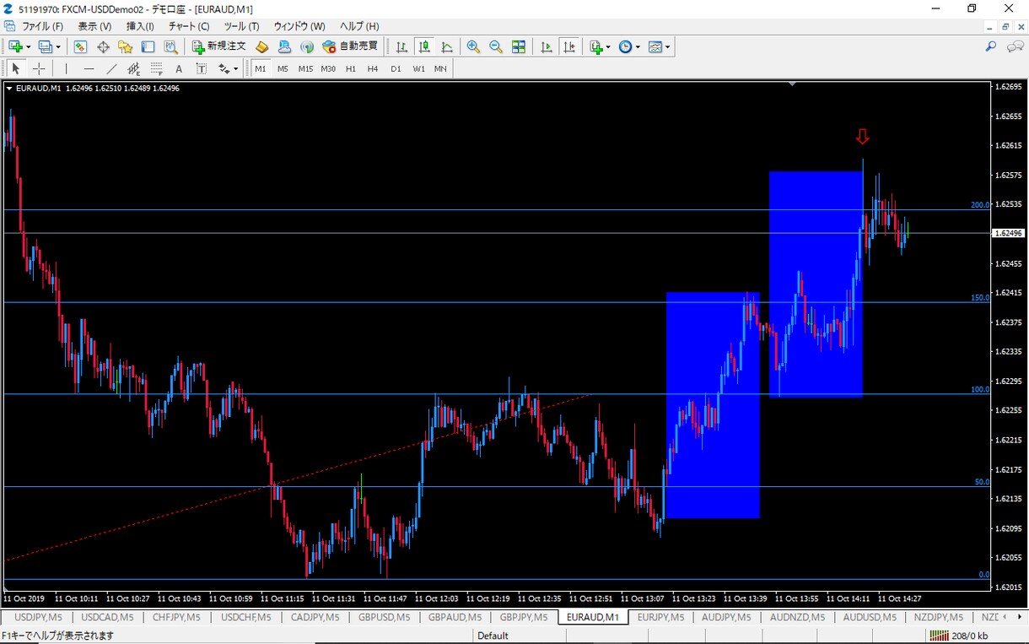The width and height of the screenshot is (1029, 644).
Task: Activate the crosshair tool
Action: (x=39, y=68)
